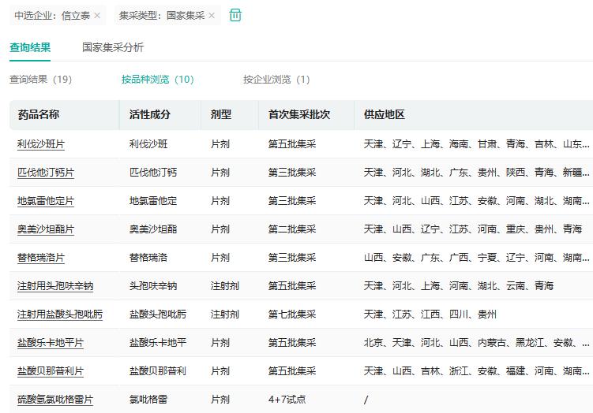Open the 注射用头孢呋辛钠 drug link

(x=55, y=286)
